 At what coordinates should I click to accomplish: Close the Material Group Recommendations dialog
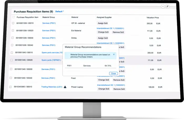coord(113,73)
